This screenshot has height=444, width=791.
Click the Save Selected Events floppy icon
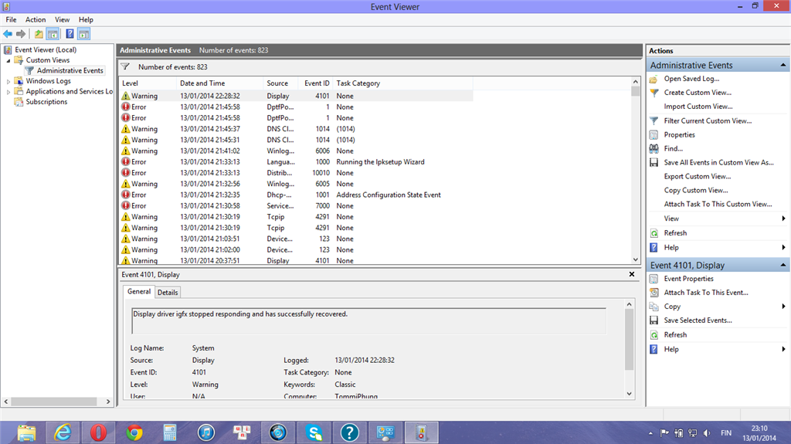coord(654,320)
